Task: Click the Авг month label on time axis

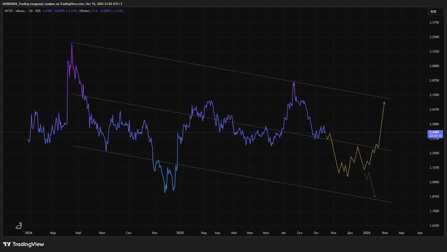Action: click(284, 233)
